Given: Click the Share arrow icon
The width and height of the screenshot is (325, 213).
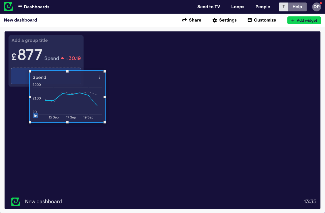Looking at the screenshot, I should (184, 20).
